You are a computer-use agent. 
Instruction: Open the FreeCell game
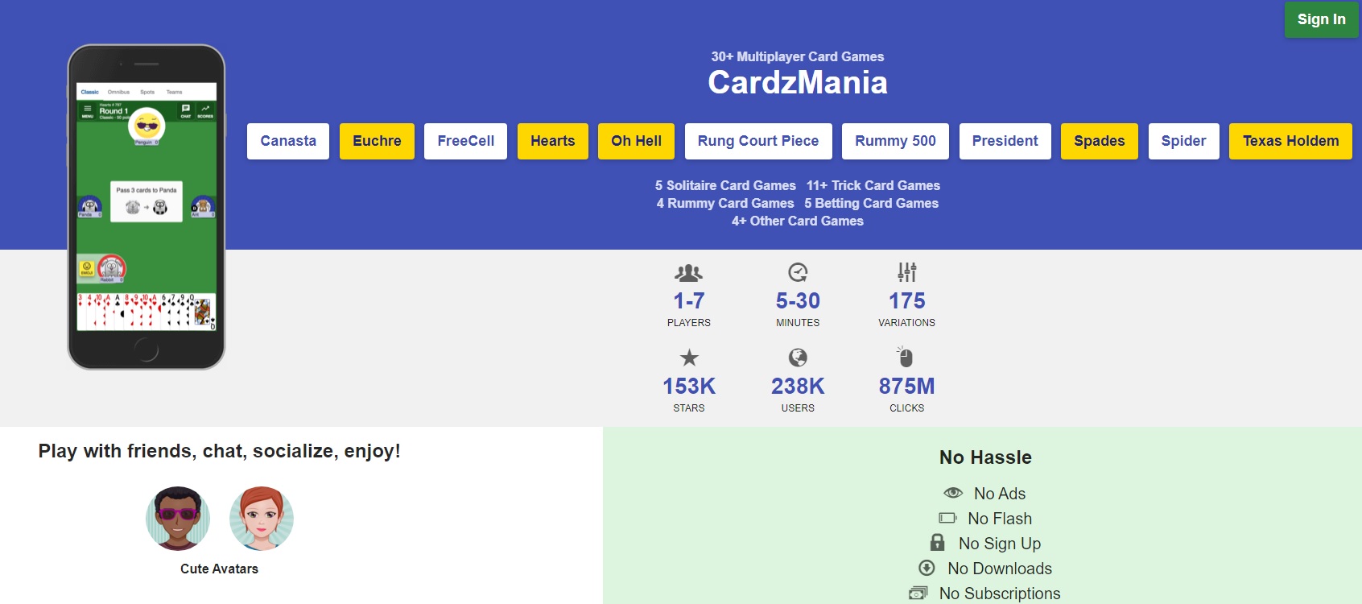[x=465, y=141]
